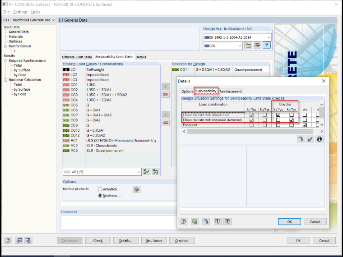Toggle wk checkbox for Frequent row
This screenshot has height=257, width=343.
[x=305, y=125]
